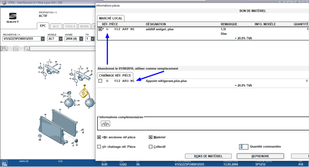
Task: Click the RÉF. PIÈCE column header
Action: [x=110, y=24]
